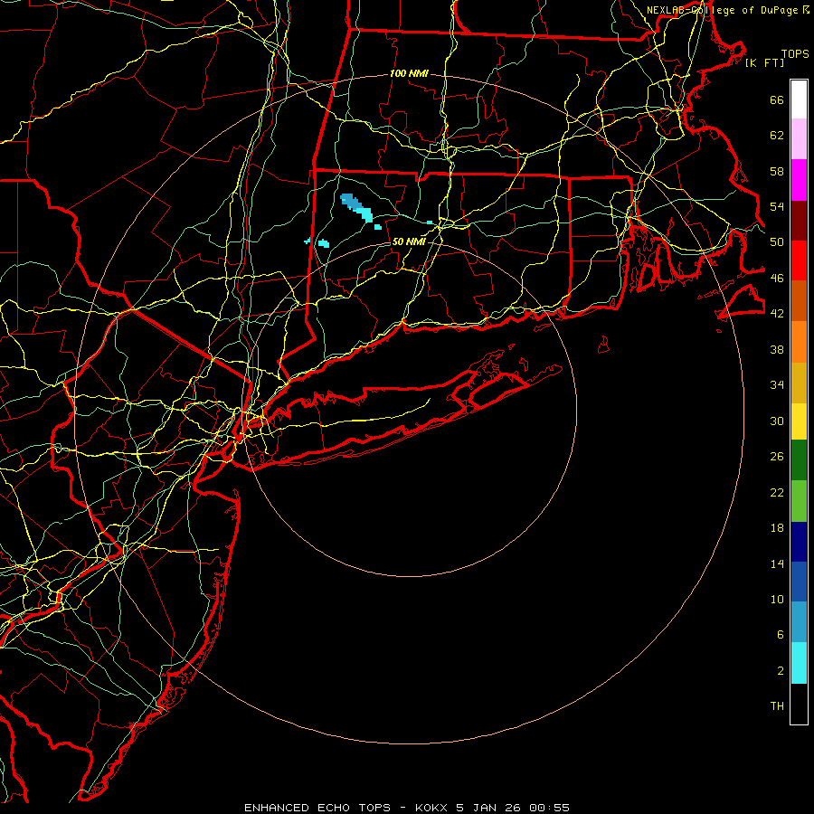Viewport: 814px width, 814px height.
Task: Click the navy blue legend swatch
Action: click(x=799, y=542)
